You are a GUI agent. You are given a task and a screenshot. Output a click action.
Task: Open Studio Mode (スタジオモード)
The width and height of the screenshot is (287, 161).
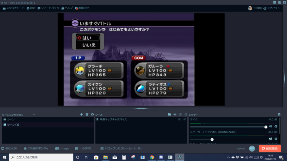[14, 8]
